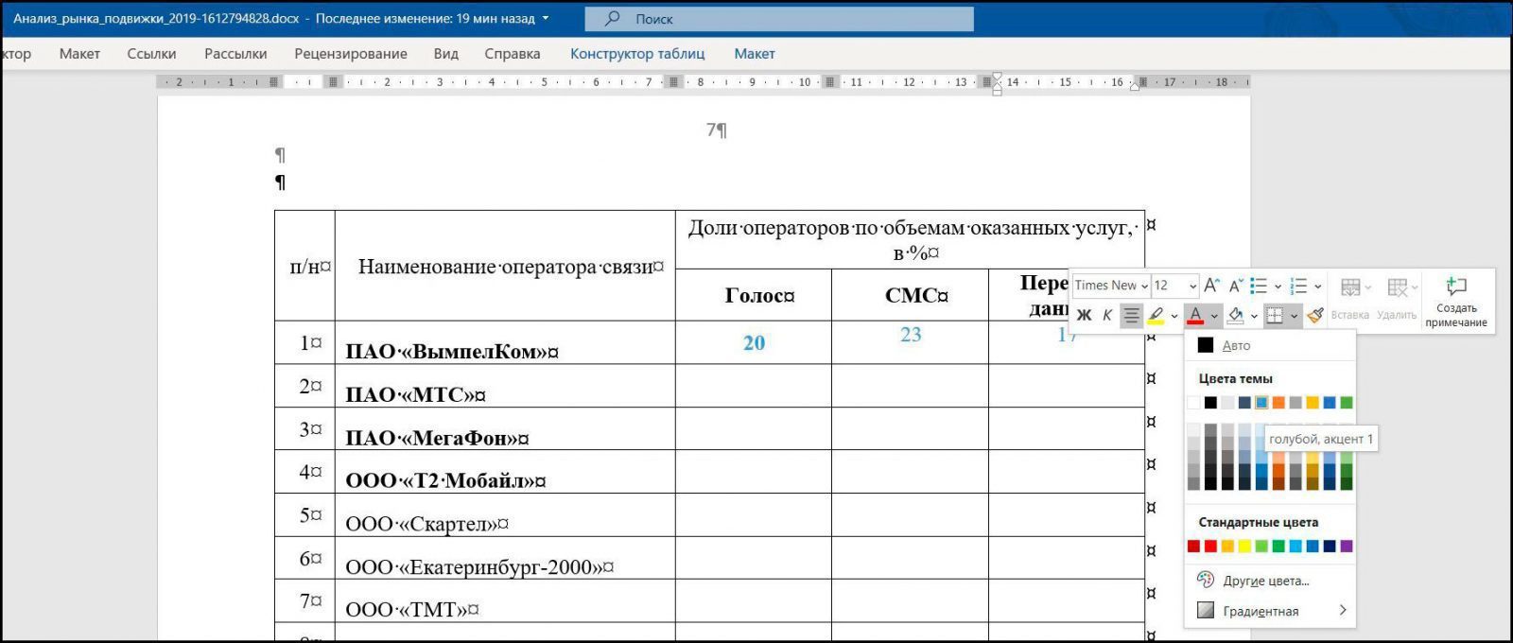Click the table borders grid icon
Viewport: 1513px width, 643px height.
[1275, 316]
